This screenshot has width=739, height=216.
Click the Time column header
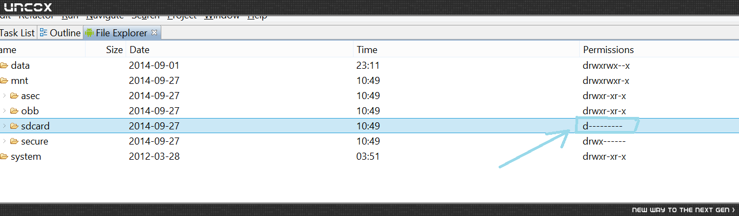pos(367,50)
